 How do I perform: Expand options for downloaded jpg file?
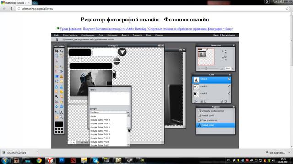[37, 152]
